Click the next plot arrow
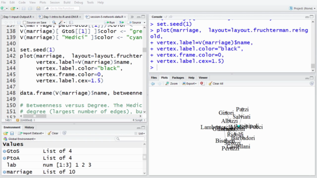The height and width of the screenshot is (178, 317). pos(159,84)
